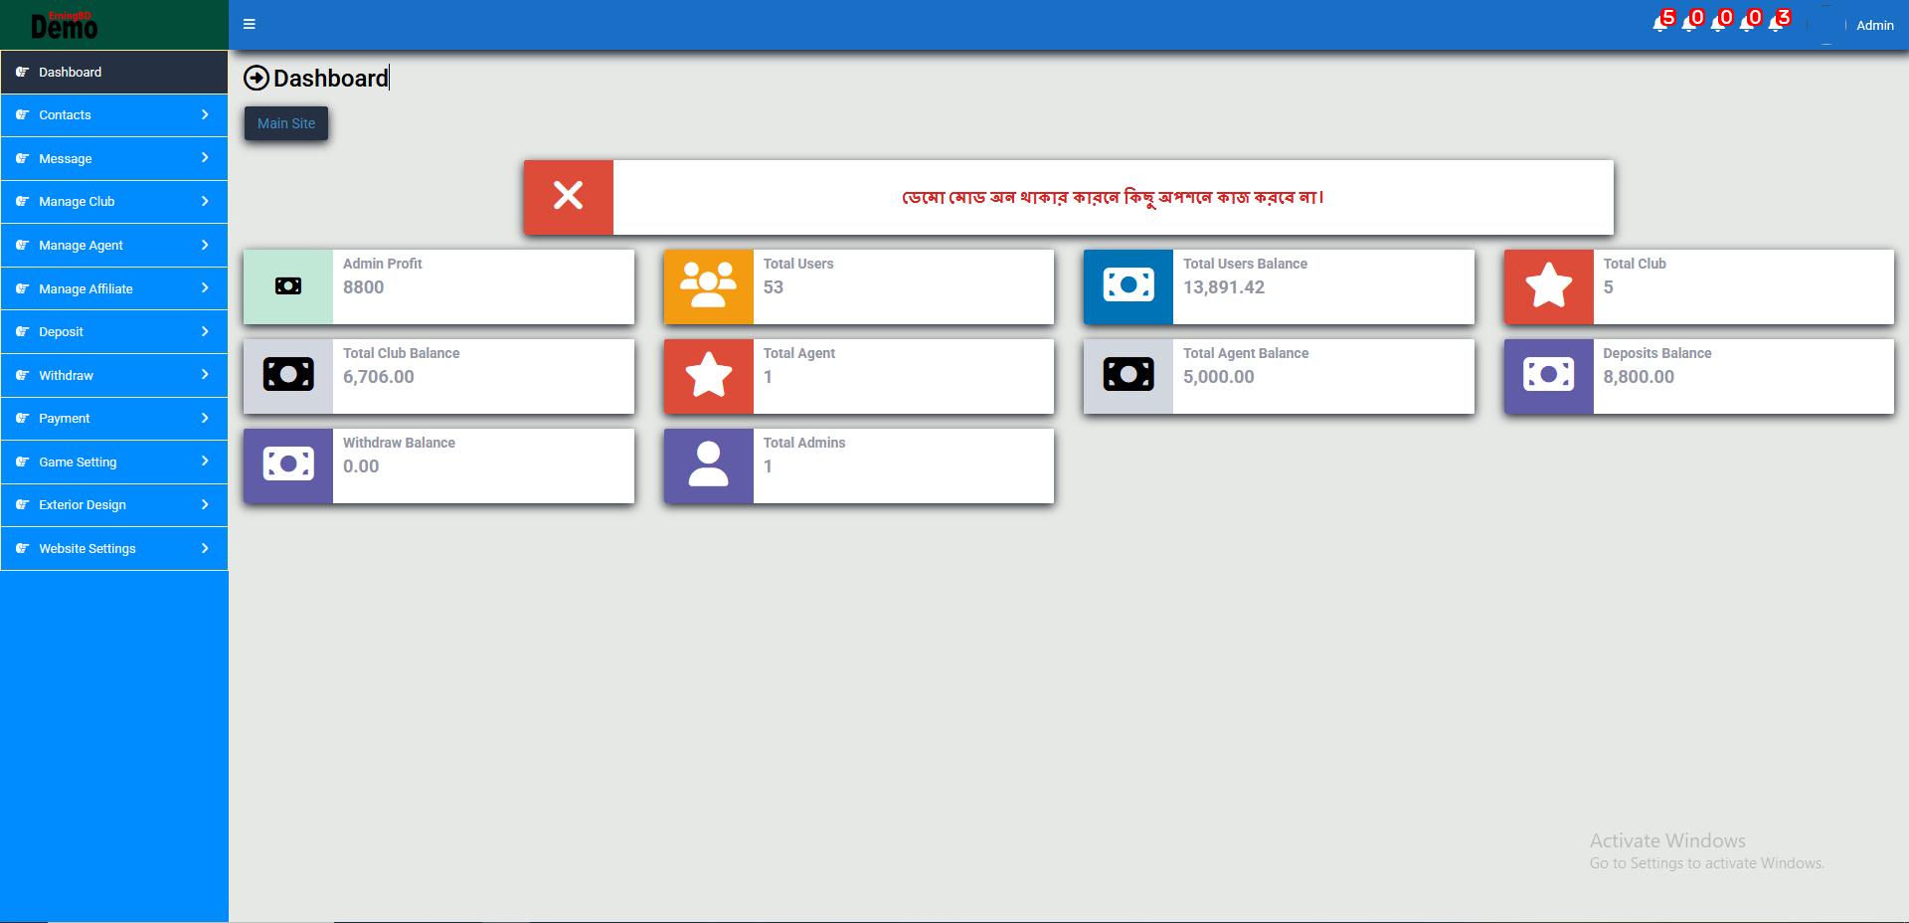This screenshot has height=923, width=1909.
Task: Click the Deposits Balance money icon
Action: [x=1548, y=375]
